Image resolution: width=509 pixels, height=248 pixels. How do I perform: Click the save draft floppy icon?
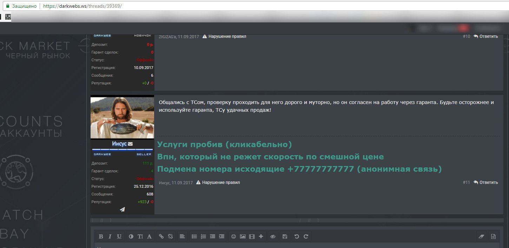285,236
